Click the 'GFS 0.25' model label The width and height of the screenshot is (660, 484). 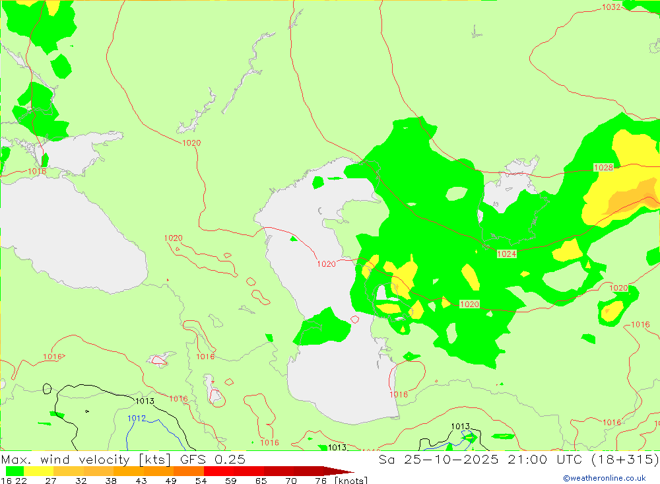pyautogui.click(x=213, y=459)
